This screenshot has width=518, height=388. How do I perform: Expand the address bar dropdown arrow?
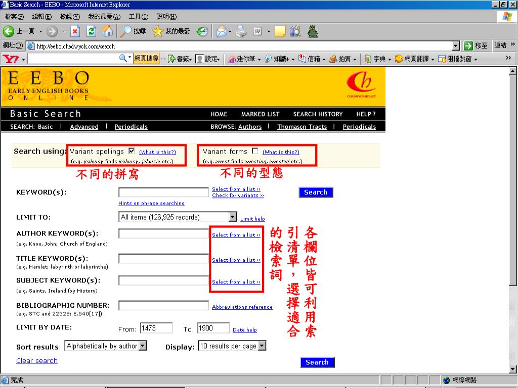tap(456, 46)
